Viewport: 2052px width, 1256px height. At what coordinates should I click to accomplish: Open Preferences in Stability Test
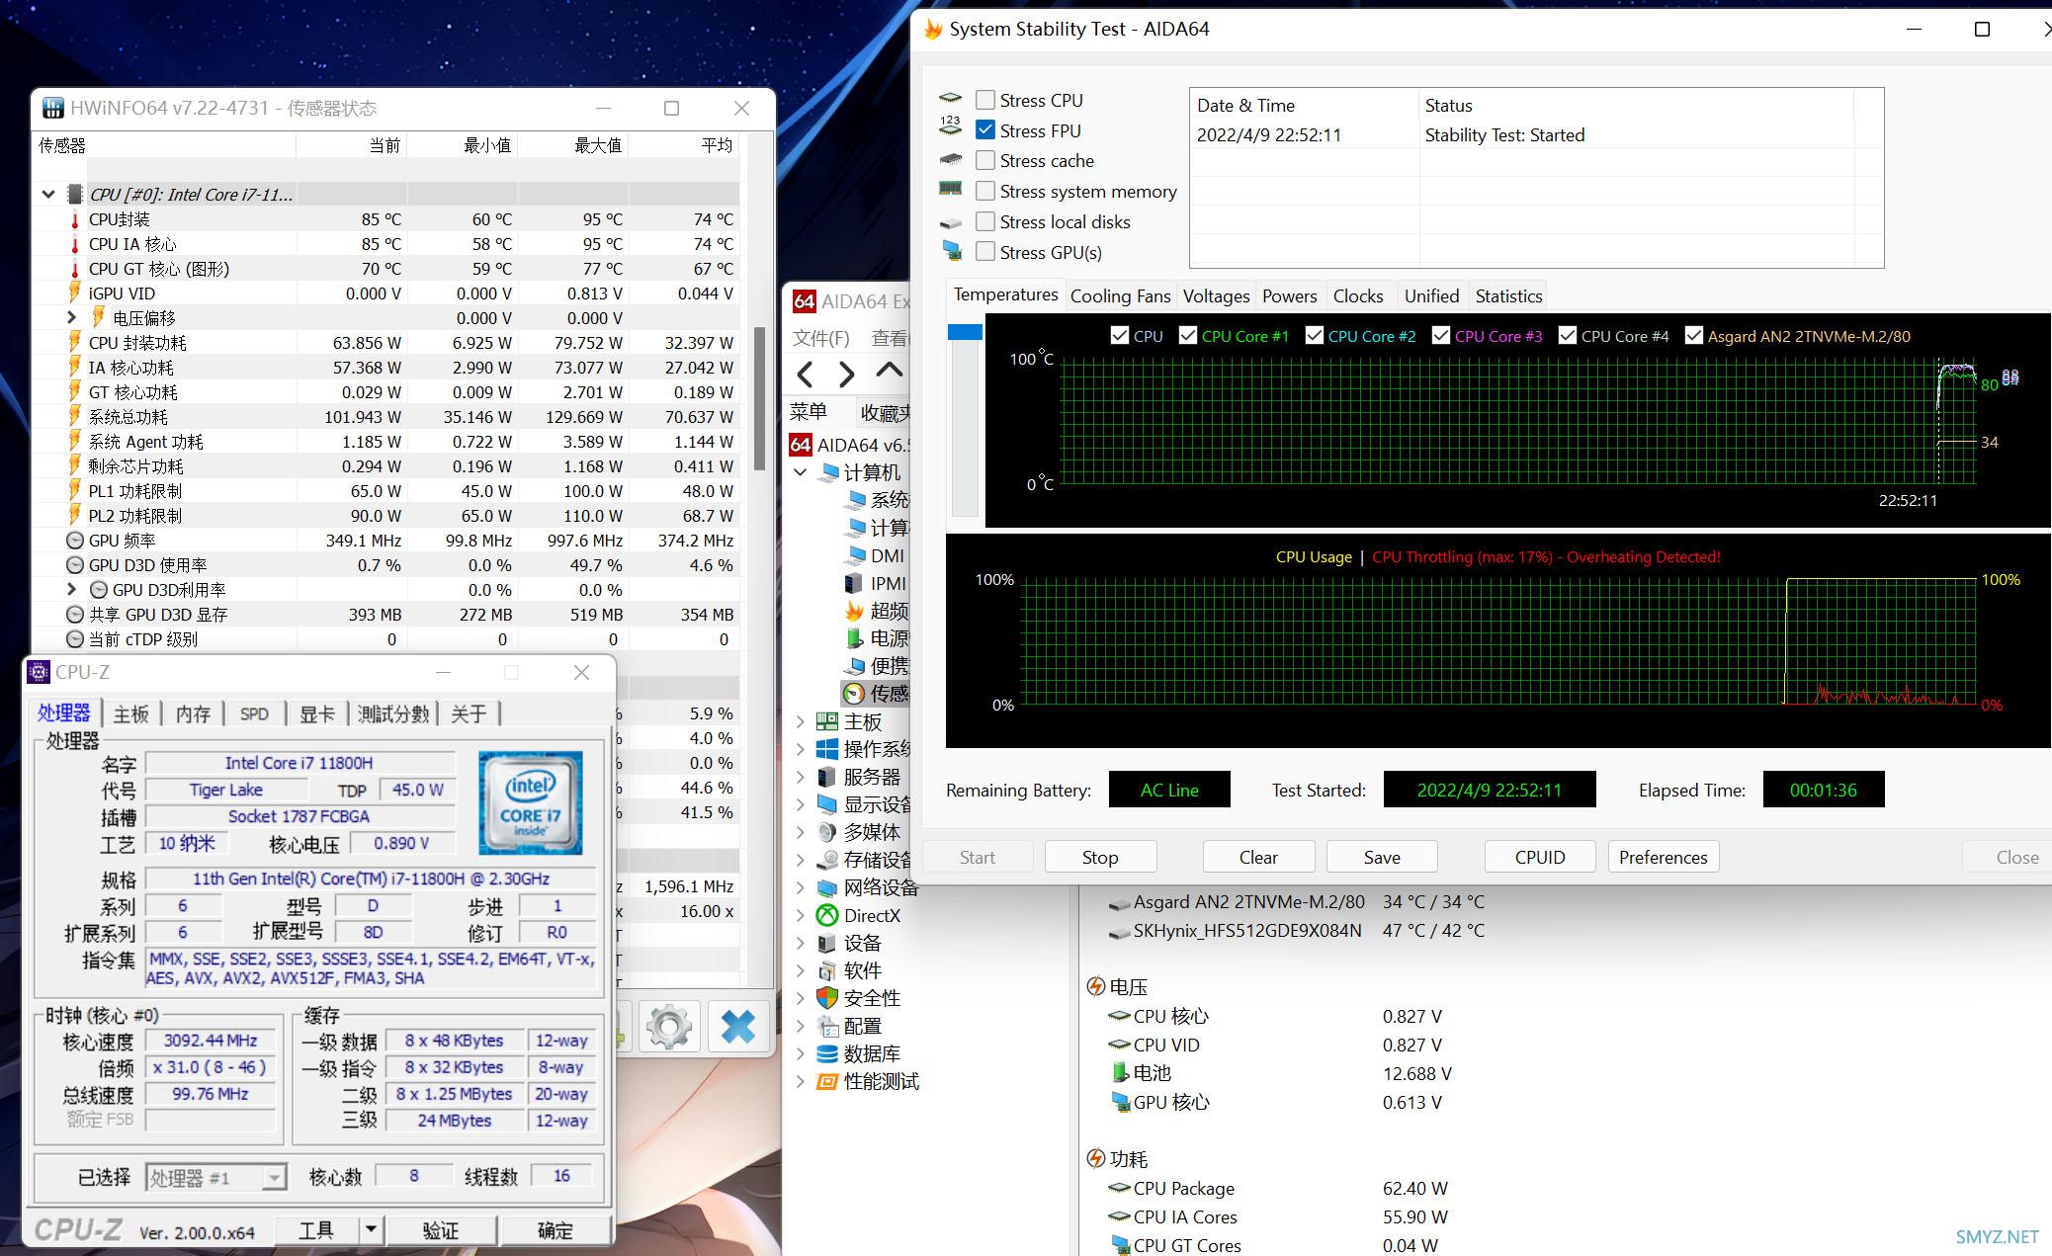click(1664, 857)
